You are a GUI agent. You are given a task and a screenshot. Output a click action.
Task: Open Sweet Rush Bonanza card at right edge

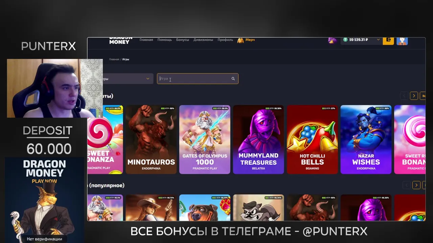[x=410, y=139]
